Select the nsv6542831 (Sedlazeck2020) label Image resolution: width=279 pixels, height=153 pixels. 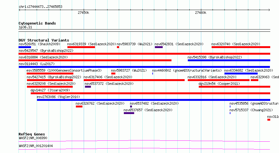click(179, 44)
